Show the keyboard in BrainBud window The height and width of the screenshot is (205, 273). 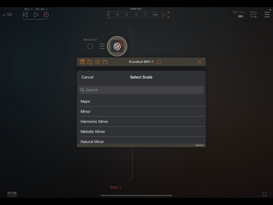coord(82,62)
